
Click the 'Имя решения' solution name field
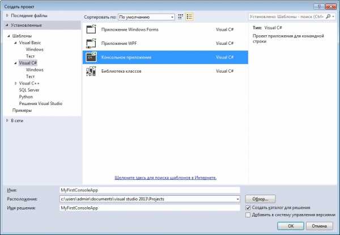(150, 208)
